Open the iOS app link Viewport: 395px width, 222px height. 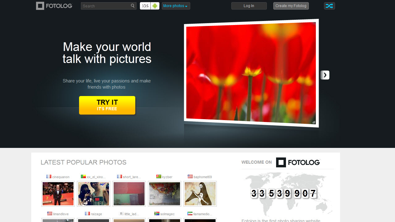click(x=145, y=6)
